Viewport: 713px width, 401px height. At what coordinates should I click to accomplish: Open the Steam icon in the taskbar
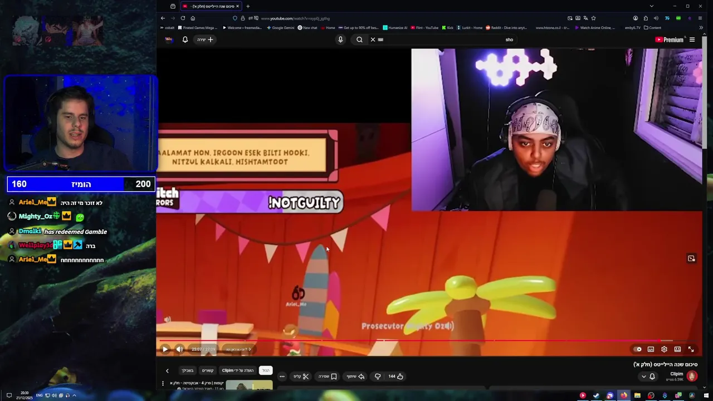[596, 395]
